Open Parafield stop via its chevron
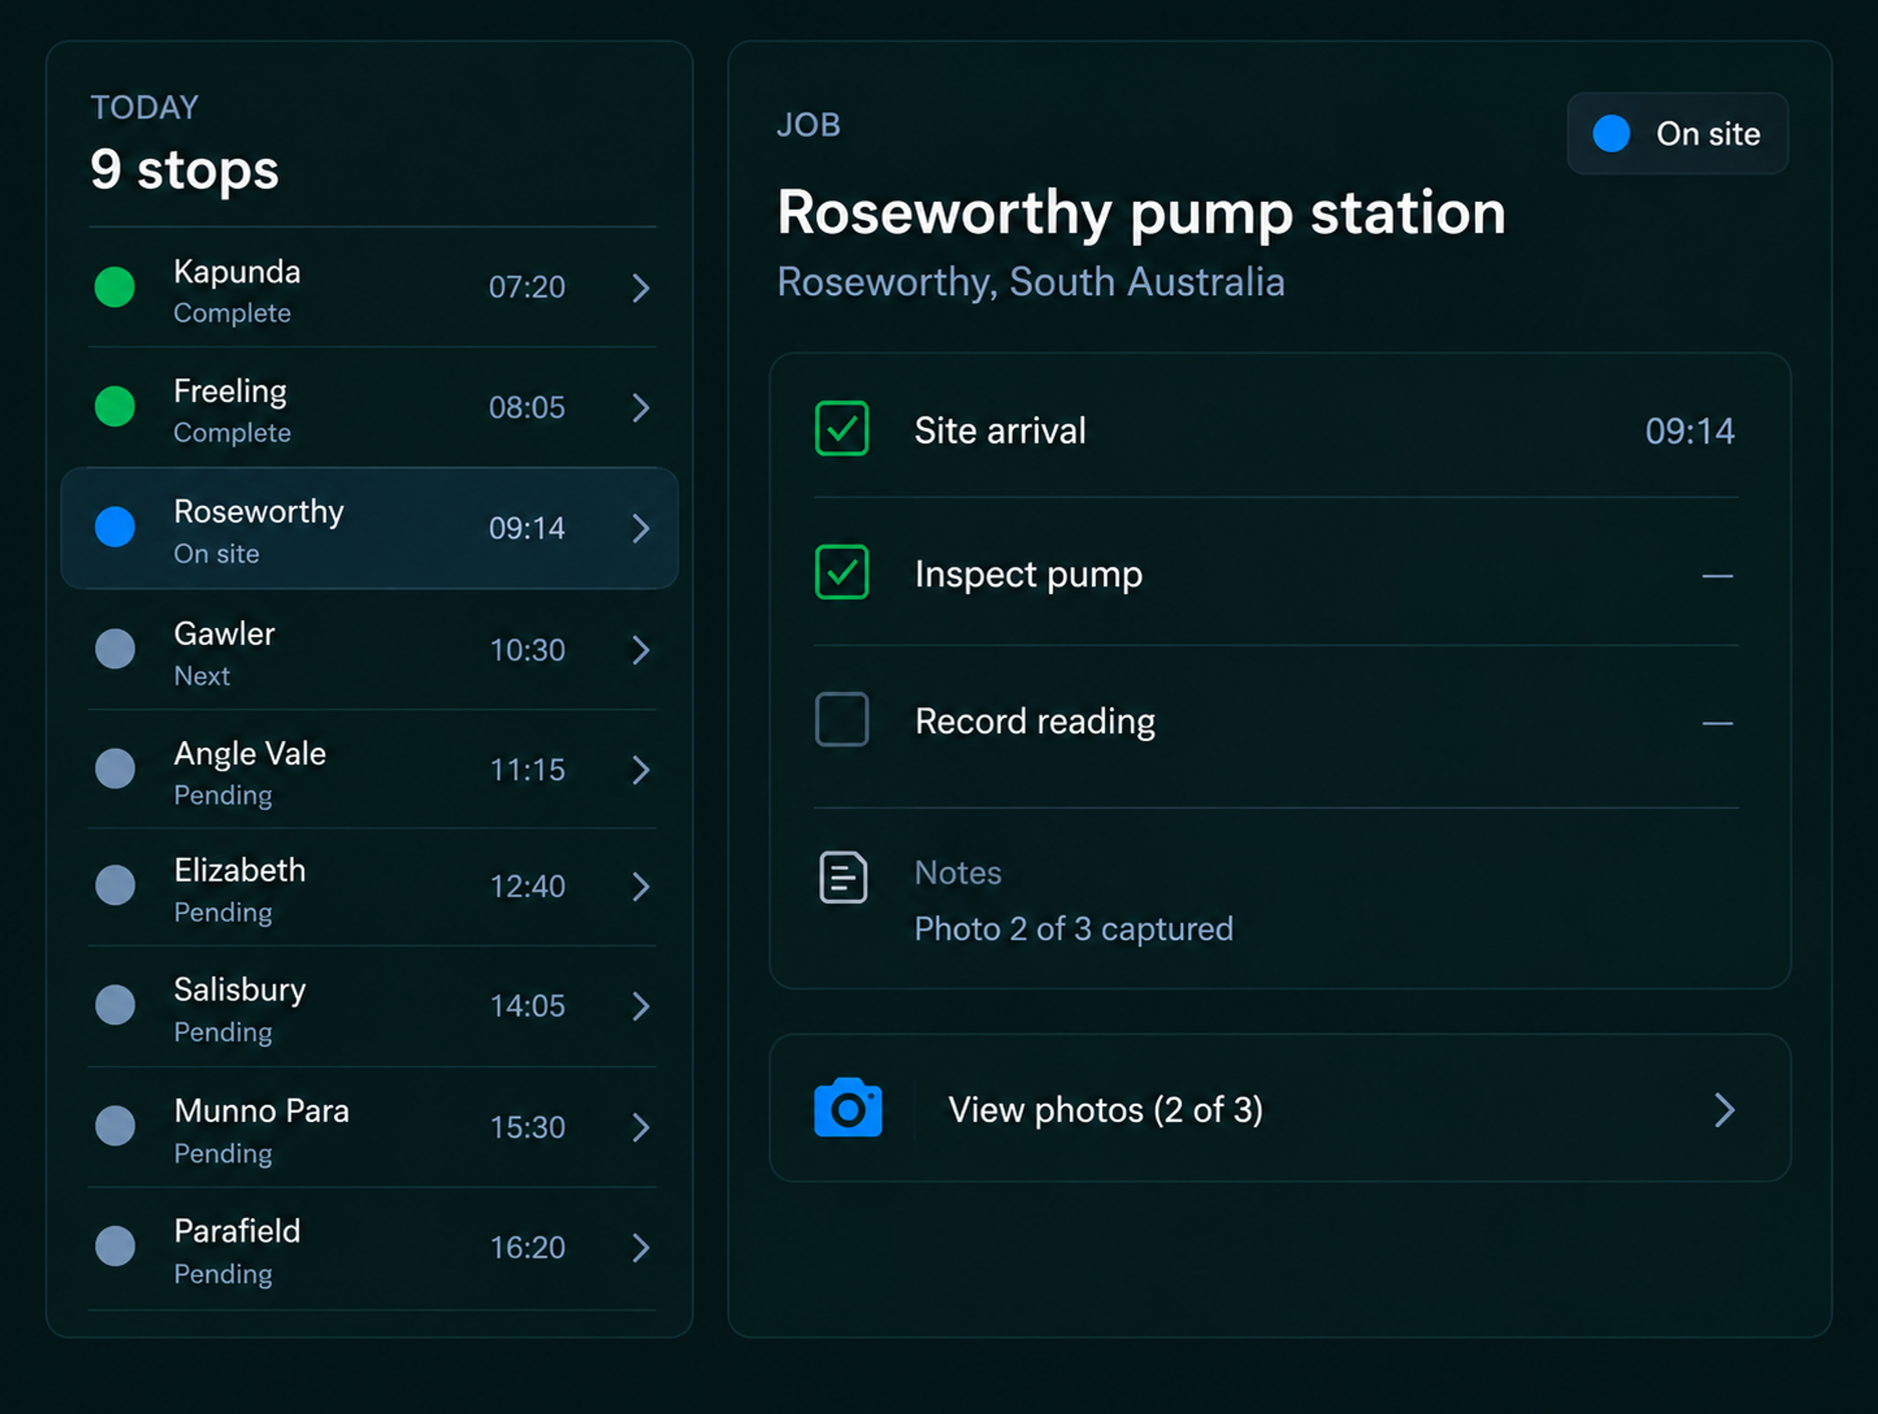This screenshot has width=1878, height=1414. [x=641, y=1248]
